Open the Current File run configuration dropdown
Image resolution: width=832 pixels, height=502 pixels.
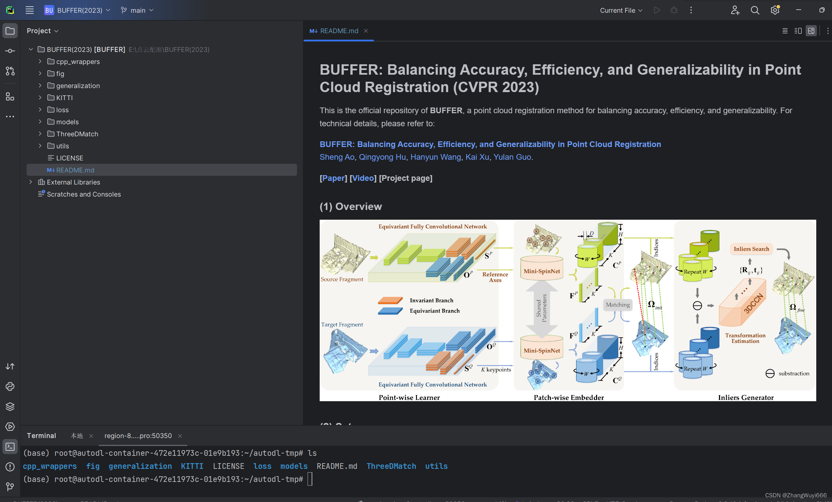(621, 10)
